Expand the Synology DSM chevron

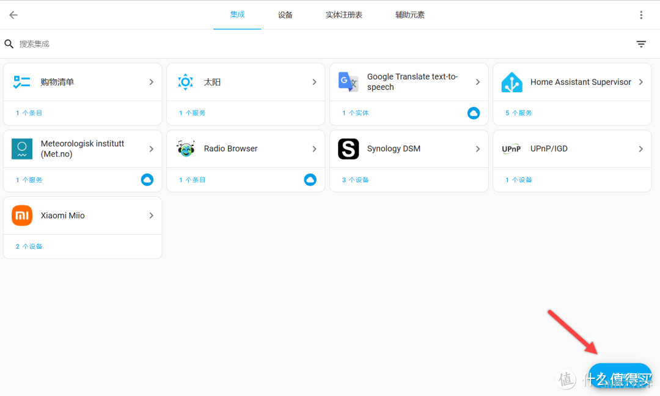(478, 149)
